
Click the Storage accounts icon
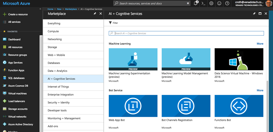5,109
